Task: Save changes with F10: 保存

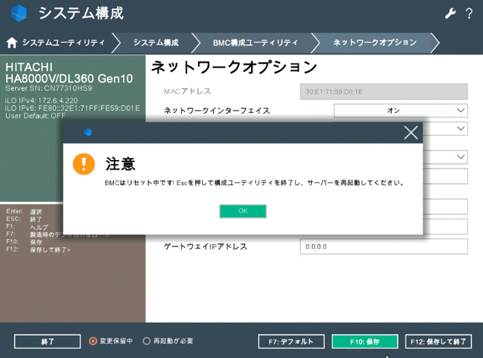Action: (x=364, y=341)
